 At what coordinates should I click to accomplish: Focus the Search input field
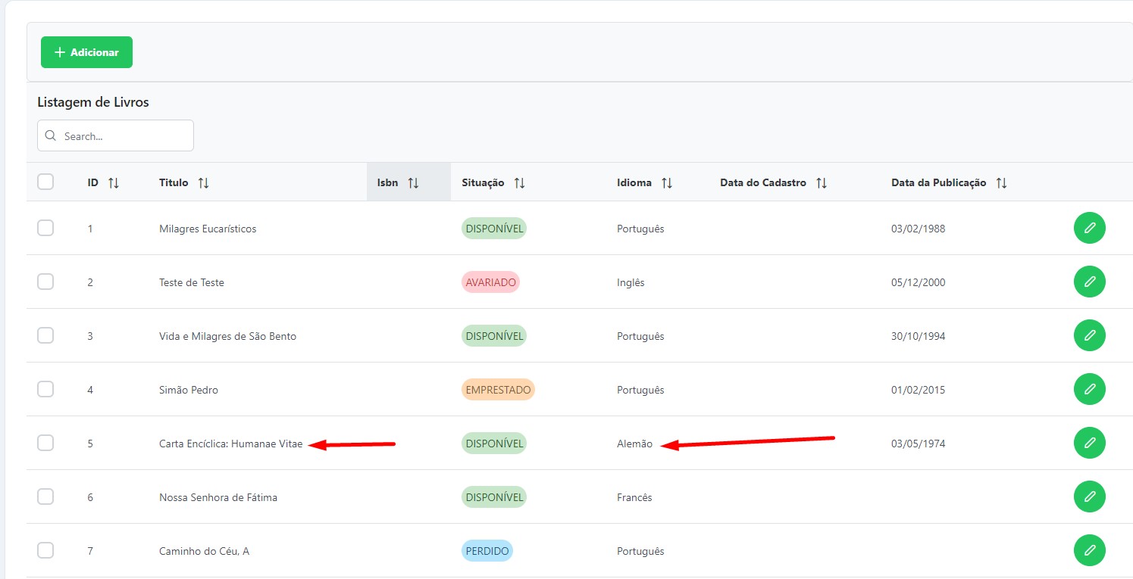coord(115,135)
